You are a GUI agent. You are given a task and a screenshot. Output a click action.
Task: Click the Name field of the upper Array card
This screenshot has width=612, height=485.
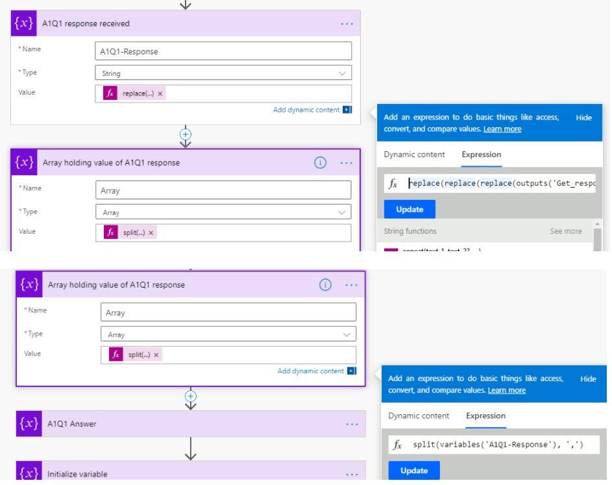click(x=223, y=190)
